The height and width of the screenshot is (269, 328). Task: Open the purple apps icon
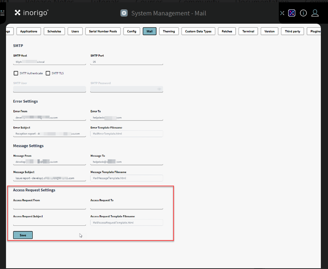[x=292, y=13]
